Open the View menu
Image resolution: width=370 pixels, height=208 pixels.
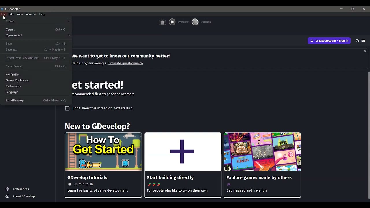pos(20,14)
